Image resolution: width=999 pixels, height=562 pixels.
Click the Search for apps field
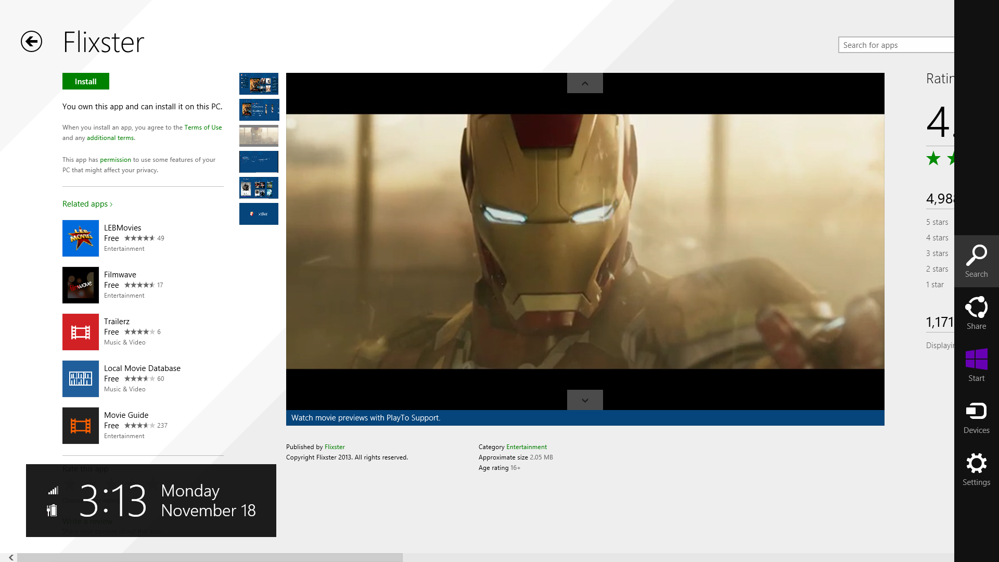click(x=896, y=45)
